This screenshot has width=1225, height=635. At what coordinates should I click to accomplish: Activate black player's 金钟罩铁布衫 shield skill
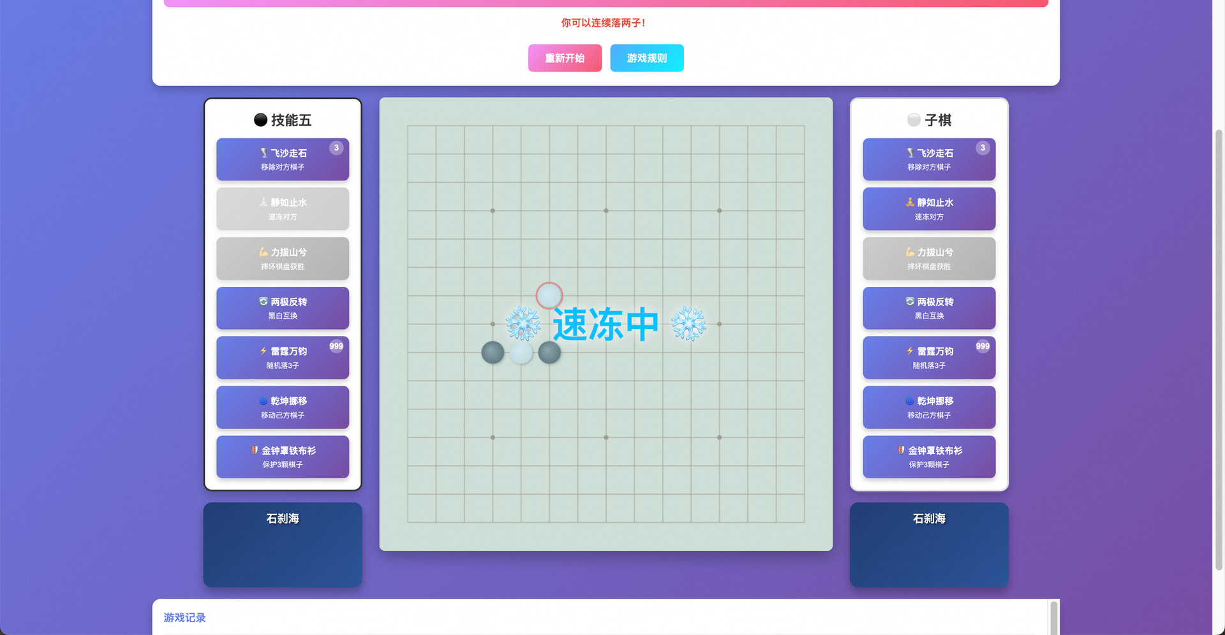click(x=282, y=457)
